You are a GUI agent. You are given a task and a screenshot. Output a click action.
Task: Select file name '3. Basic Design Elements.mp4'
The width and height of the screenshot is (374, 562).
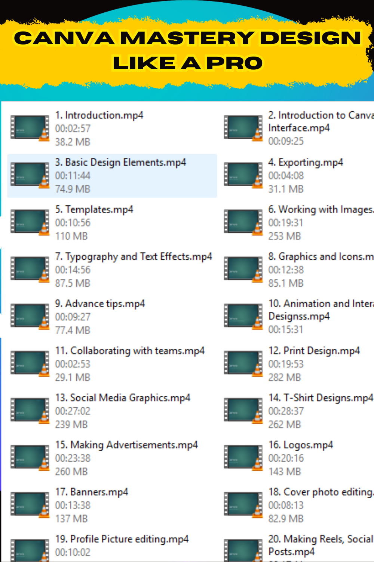coord(120,163)
